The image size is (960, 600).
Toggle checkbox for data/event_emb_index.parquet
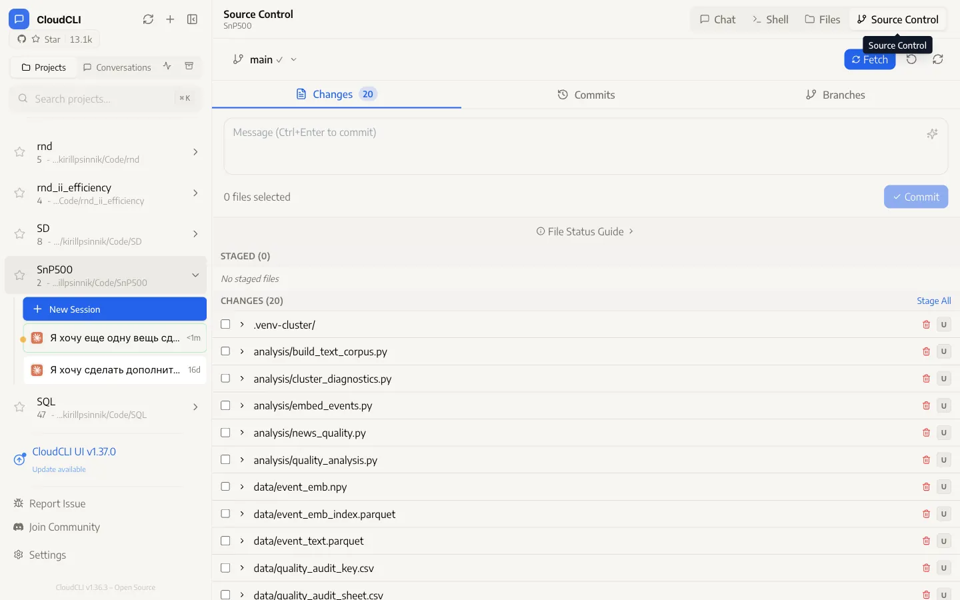[225, 514]
